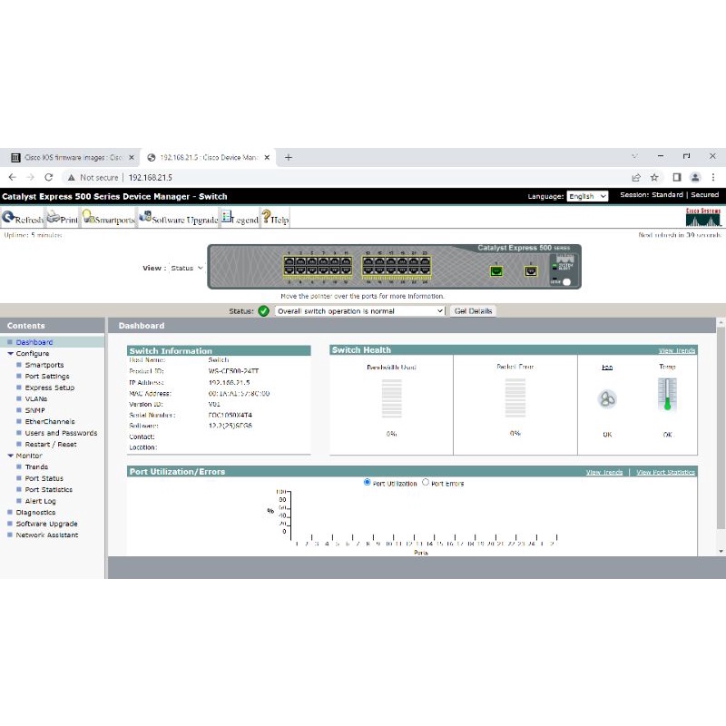Select the Port Utilization radio button
The image size is (726, 726).
pyautogui.click(x=368, y=483)
